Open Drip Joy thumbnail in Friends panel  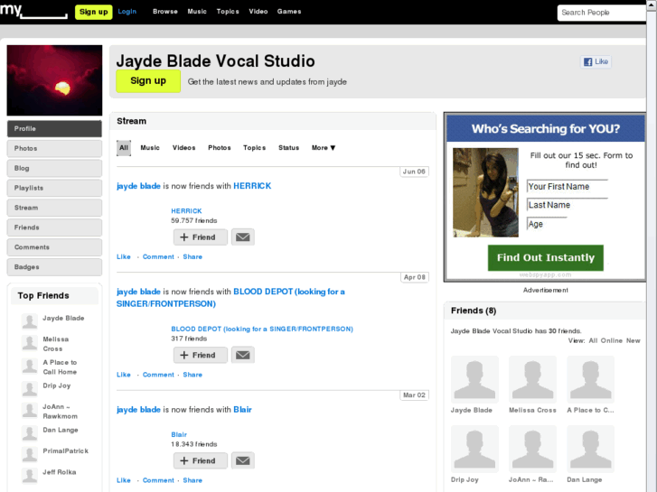[474, 449]
